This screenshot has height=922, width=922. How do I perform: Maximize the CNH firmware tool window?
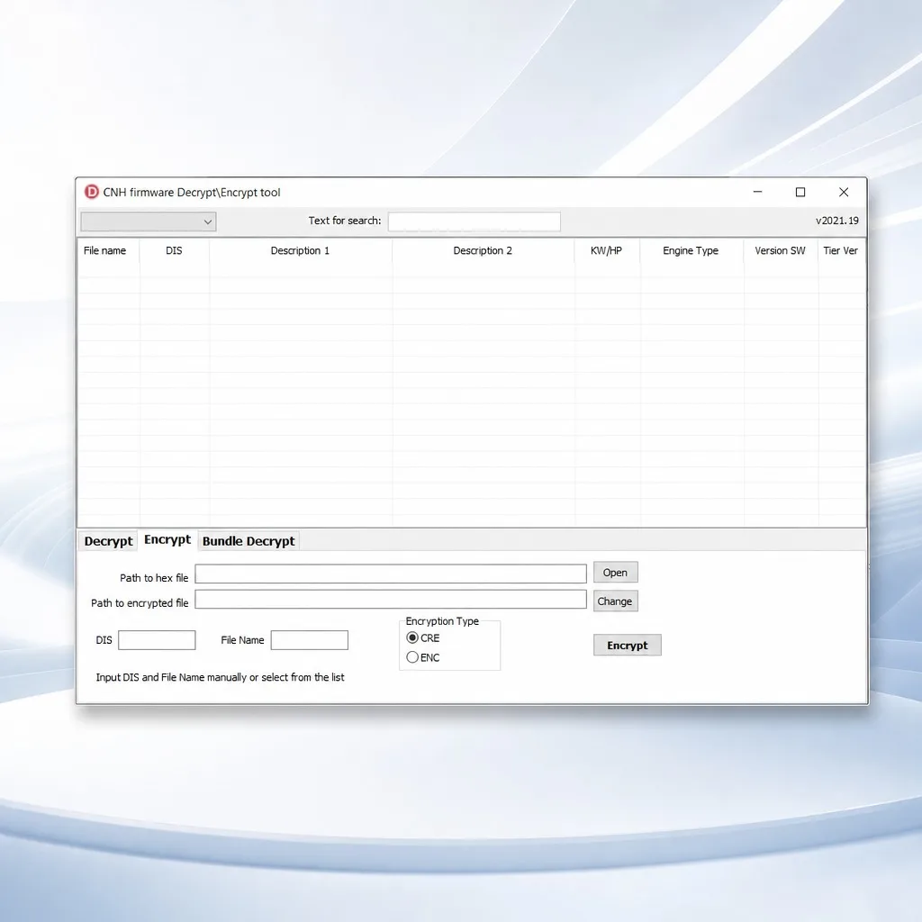(x=800, y=193)
